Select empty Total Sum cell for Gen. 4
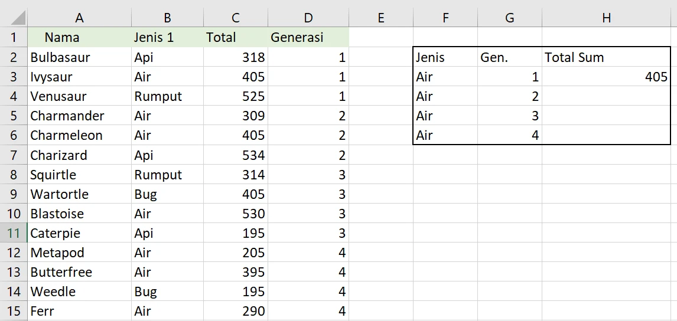 pos(607,135)
